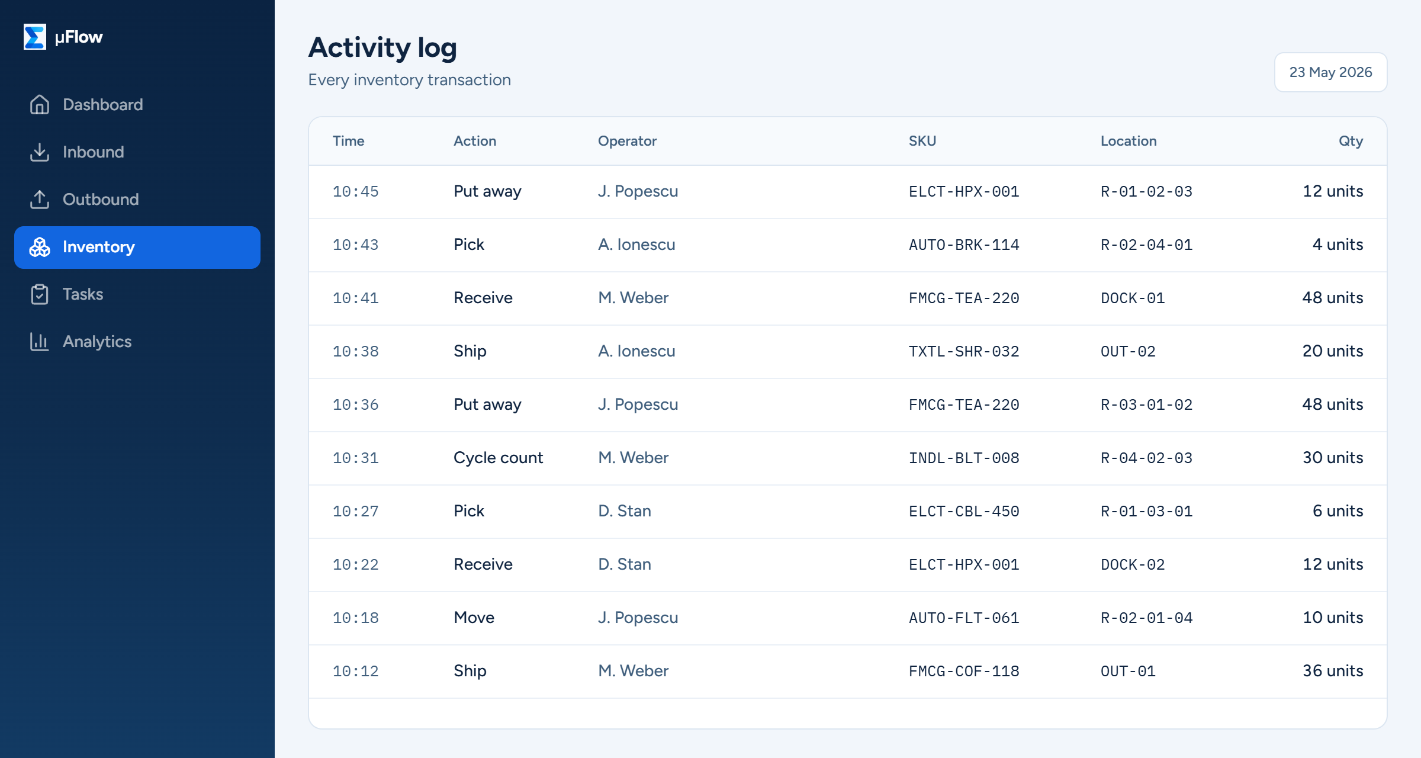Click SKU ELCT-CBL-450
Screen dimensions: 1421x758
coord(964,512)
